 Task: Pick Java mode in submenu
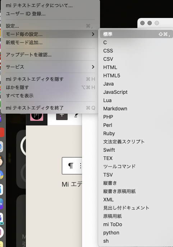136,84
